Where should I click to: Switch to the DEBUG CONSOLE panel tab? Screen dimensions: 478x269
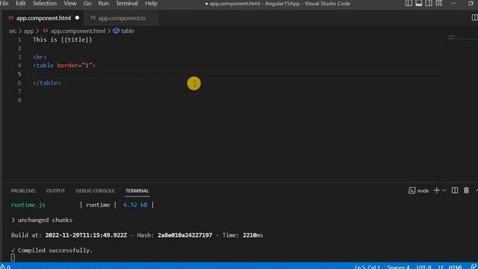[95, 191]
